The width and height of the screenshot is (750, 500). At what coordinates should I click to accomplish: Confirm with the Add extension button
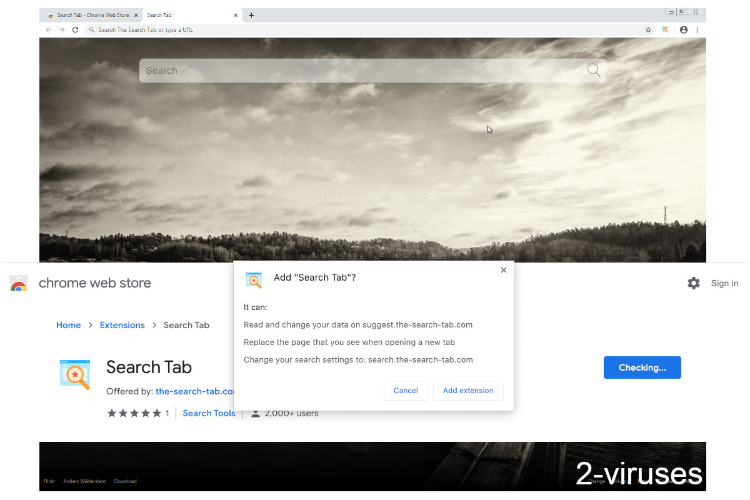point(468,390)
